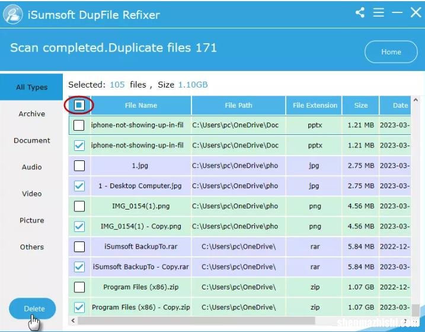Click the 105 selected files count

tap(117, 85)
